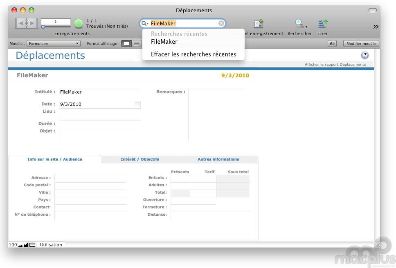Switch to list view display format
Screen dimensions: 396x268
(x=136, y=44)
